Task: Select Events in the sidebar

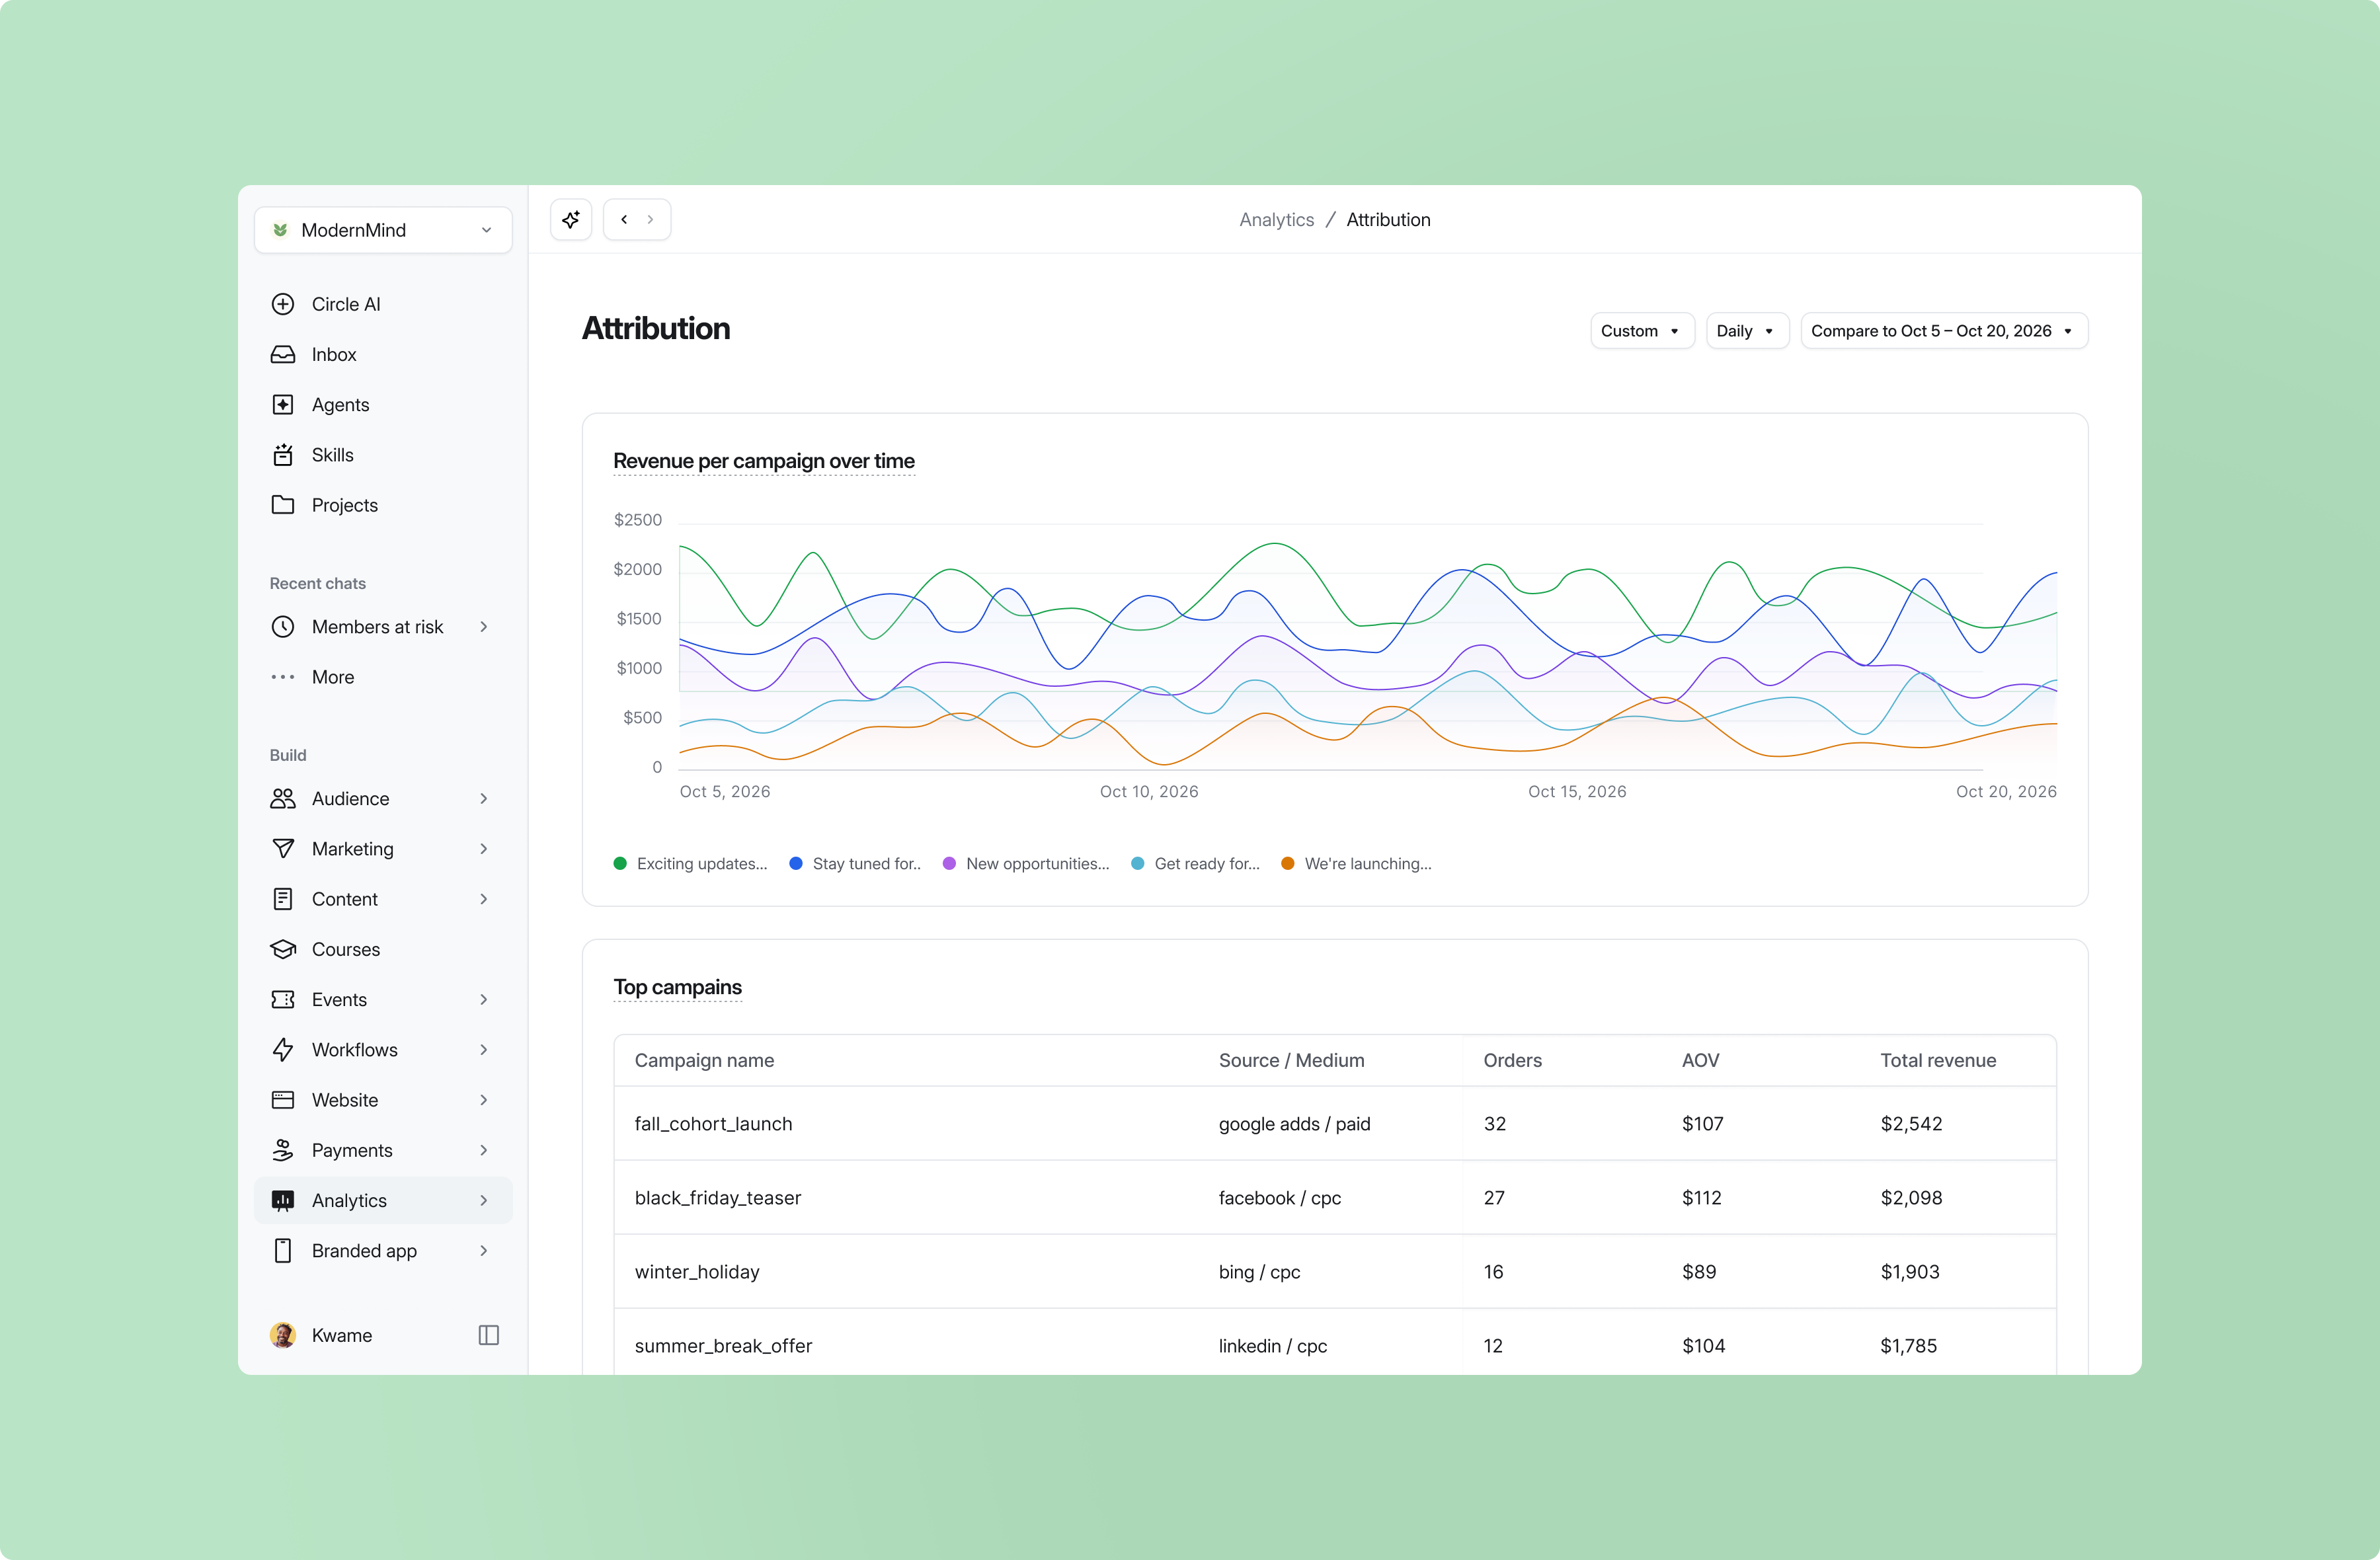Action: 383,999
